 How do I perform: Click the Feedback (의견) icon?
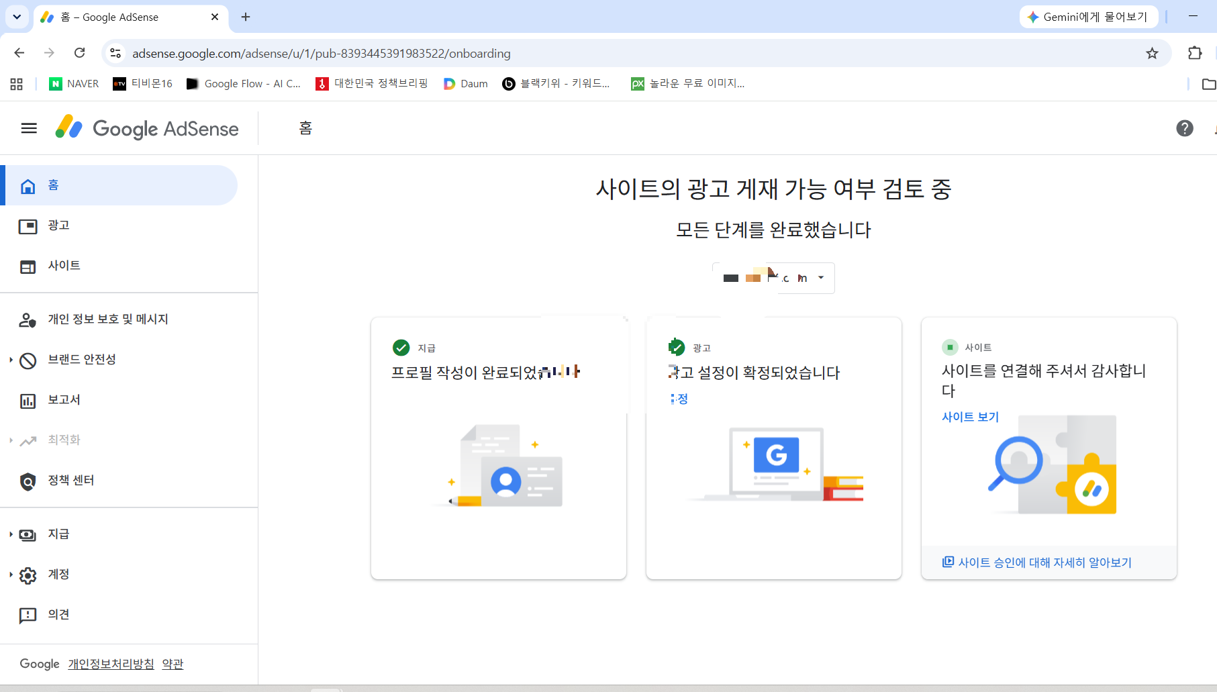point(28,615)
